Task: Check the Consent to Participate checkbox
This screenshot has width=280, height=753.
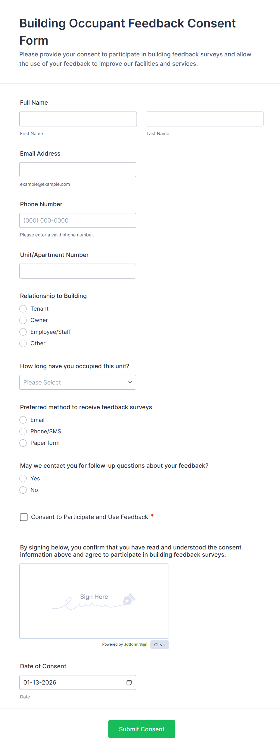Action: coord(23,517)
